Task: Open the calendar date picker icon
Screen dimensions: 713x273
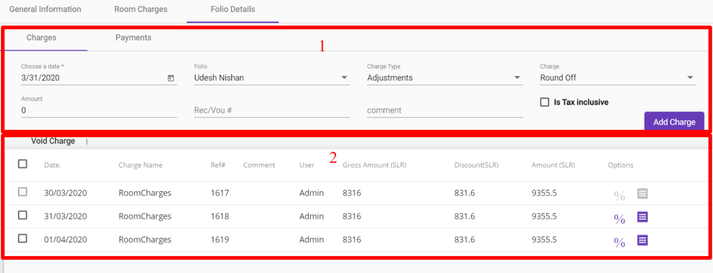Action: point(171,78)
